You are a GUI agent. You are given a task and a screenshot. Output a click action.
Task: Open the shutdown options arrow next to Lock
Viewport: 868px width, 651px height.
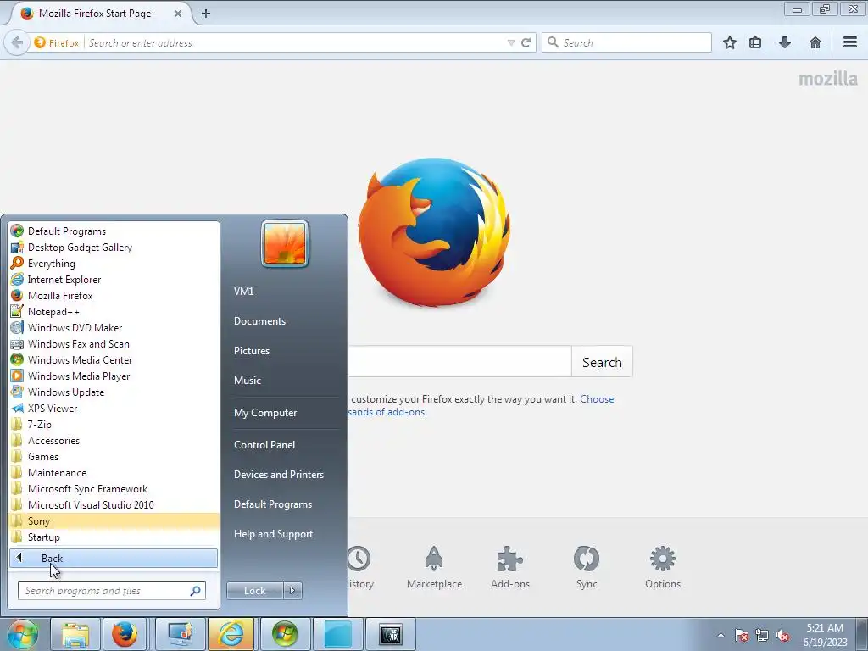292,591
